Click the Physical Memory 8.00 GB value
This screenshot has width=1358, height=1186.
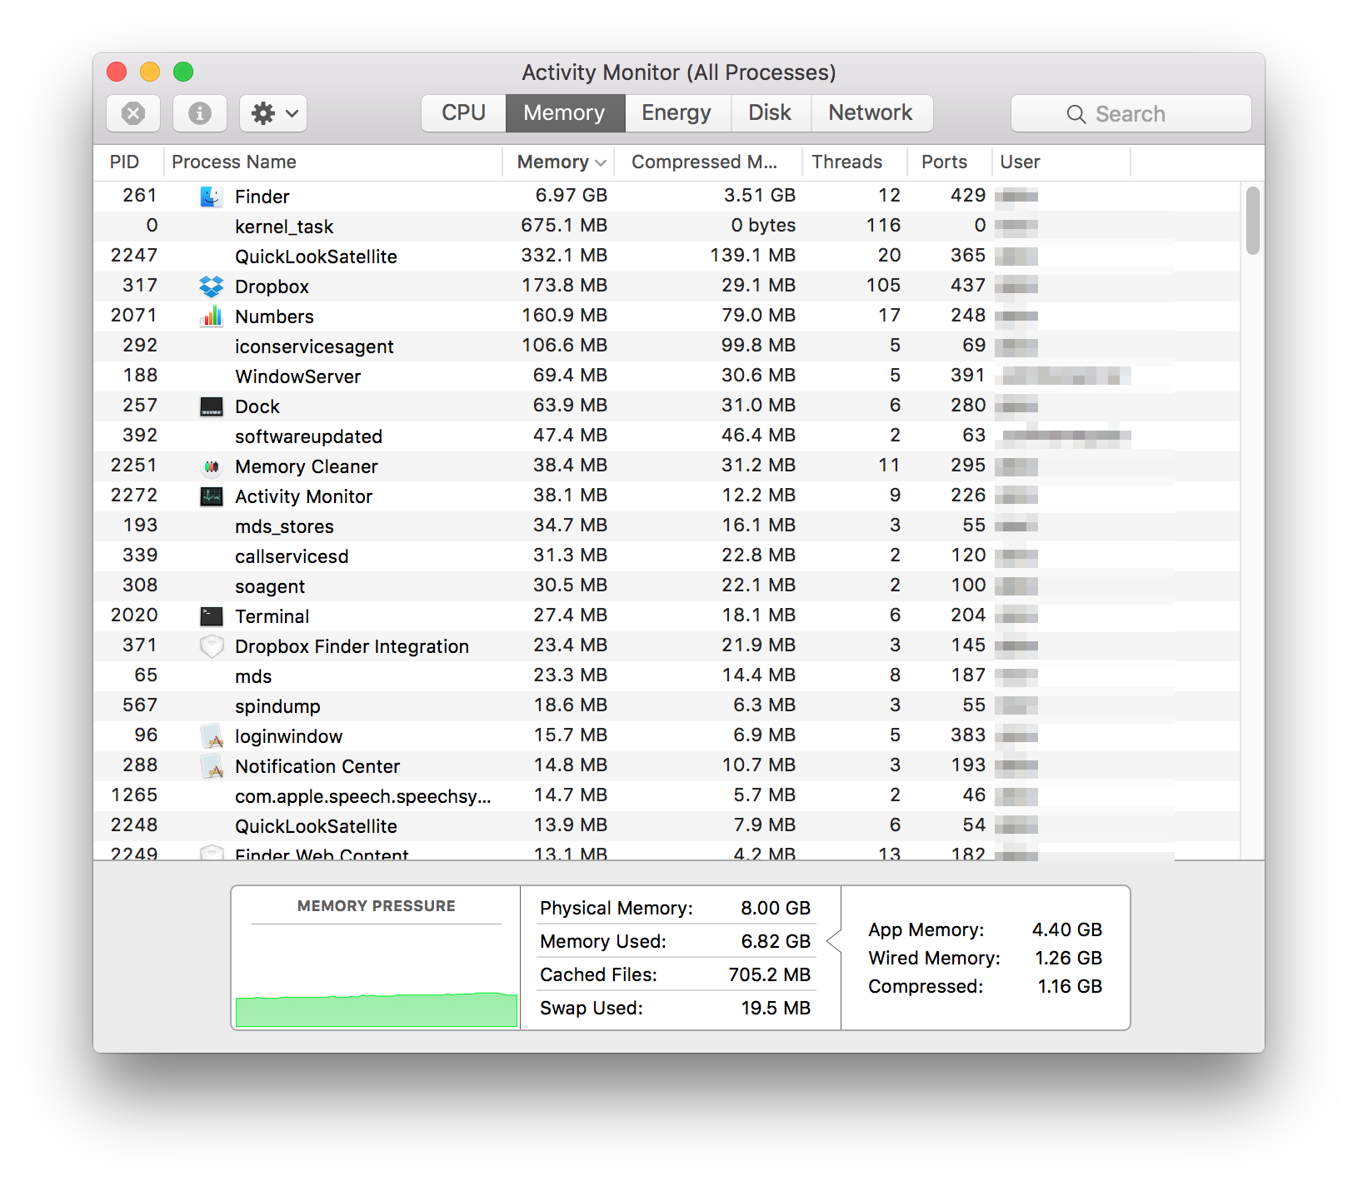point(776,908)
